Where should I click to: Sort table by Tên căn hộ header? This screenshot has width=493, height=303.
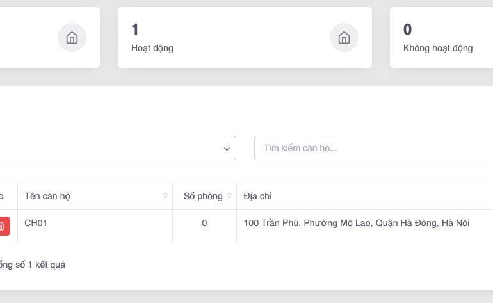pos(48,196)
